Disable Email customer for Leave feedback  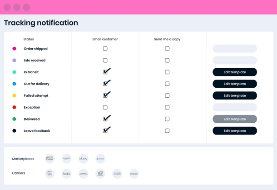(x=105, y=131)
